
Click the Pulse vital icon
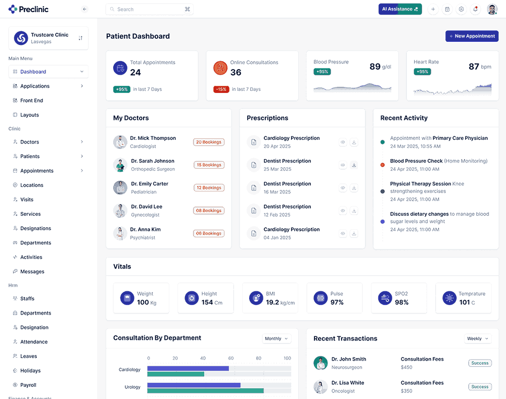pos(320,298)
